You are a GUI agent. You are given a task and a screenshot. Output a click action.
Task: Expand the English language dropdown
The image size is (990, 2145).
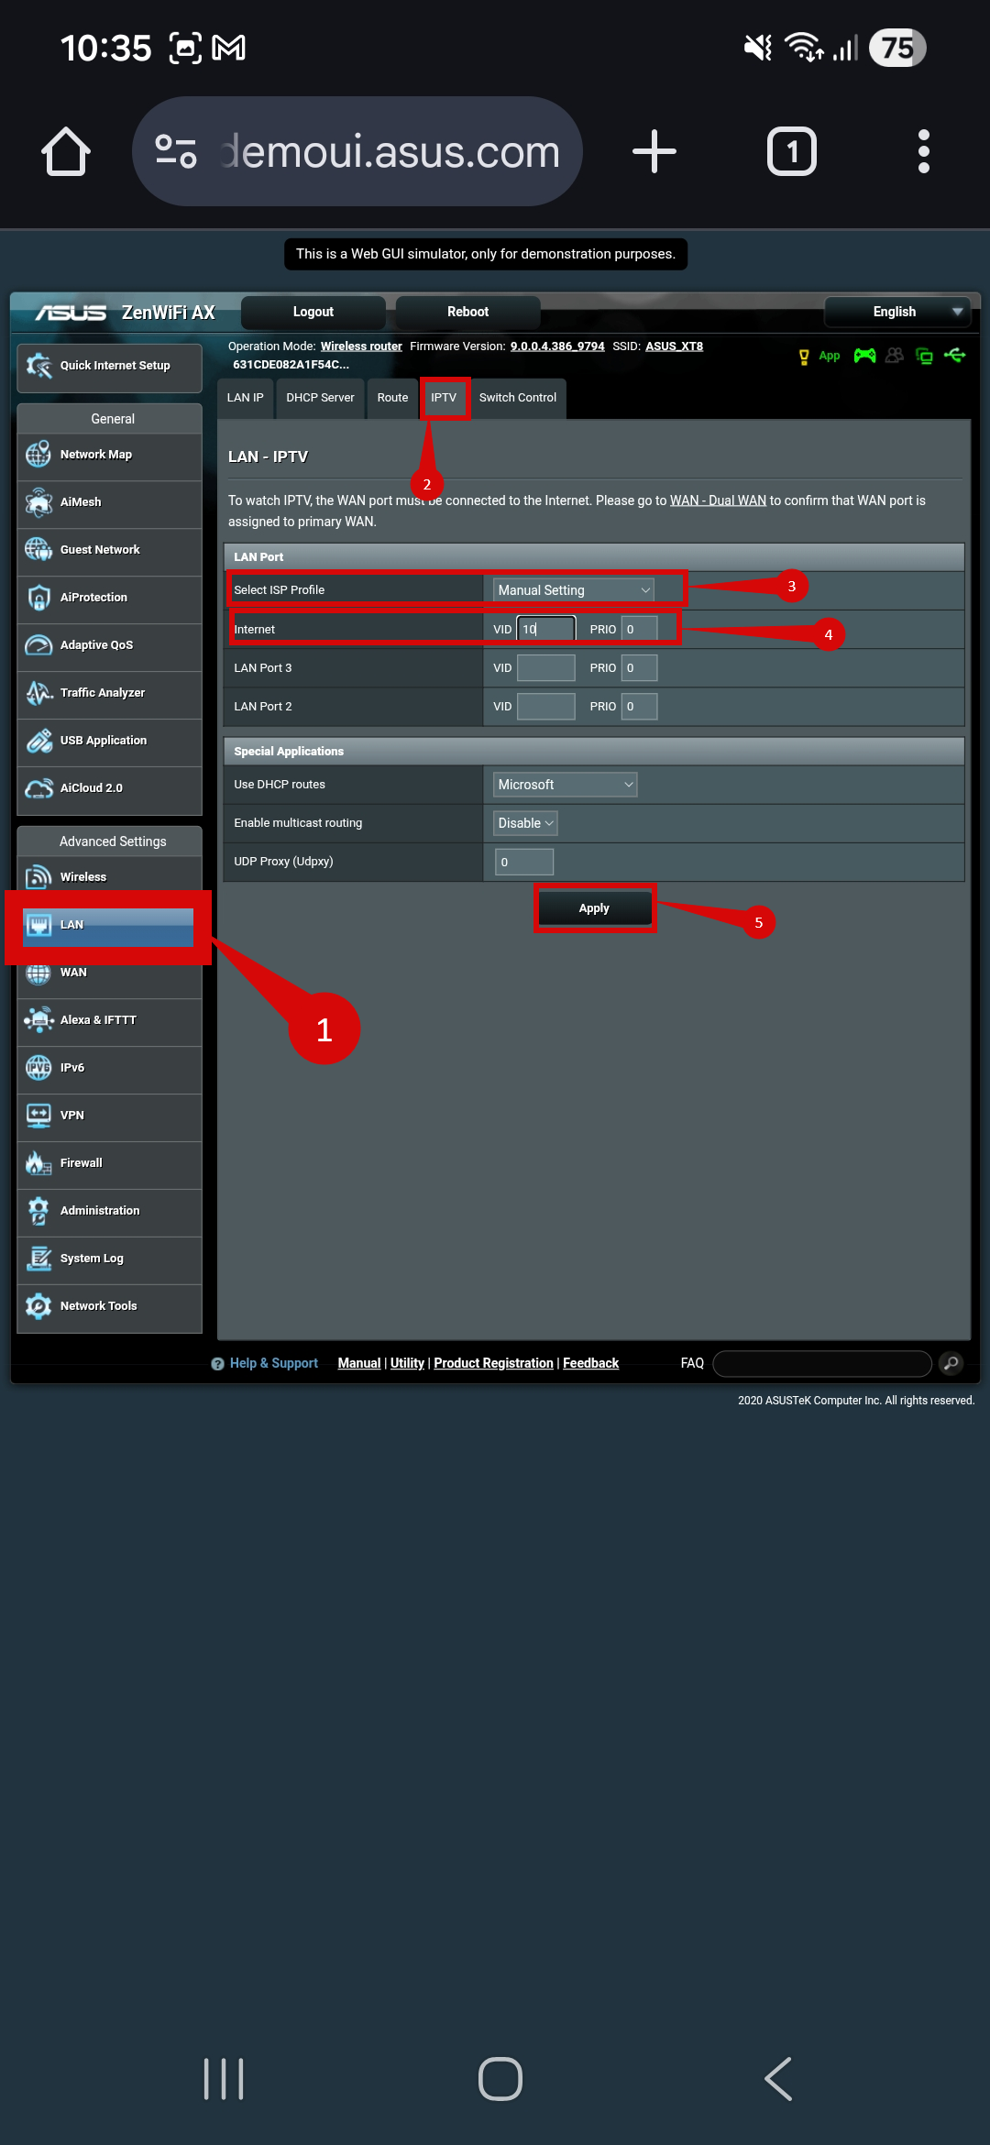click(897, 312)
